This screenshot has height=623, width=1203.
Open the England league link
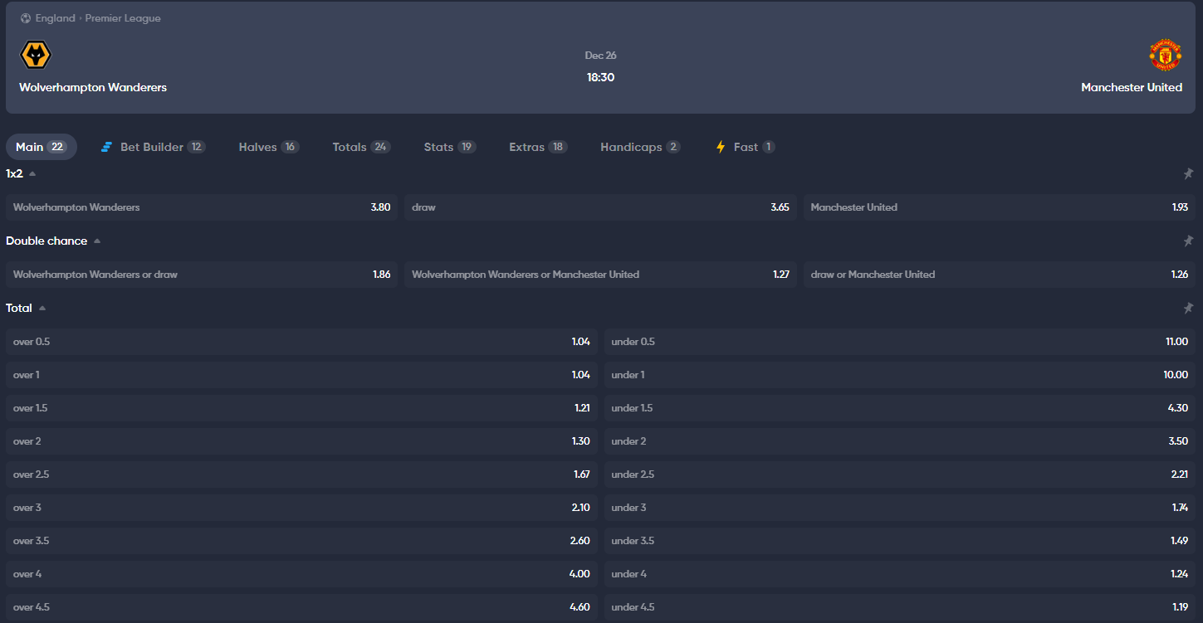pos(56,18)
